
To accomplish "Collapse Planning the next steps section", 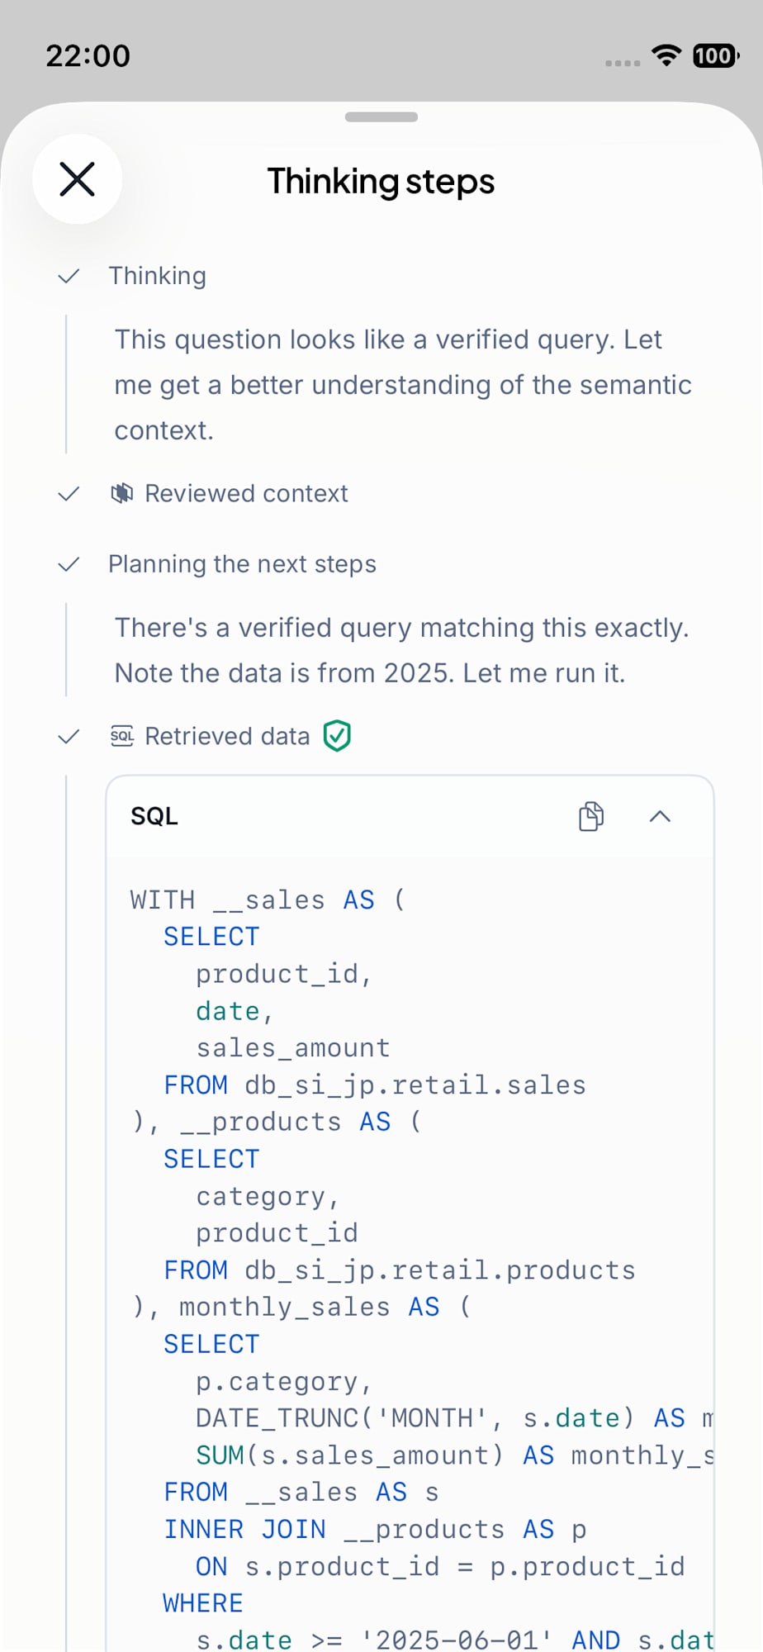I will pos(242,564).
